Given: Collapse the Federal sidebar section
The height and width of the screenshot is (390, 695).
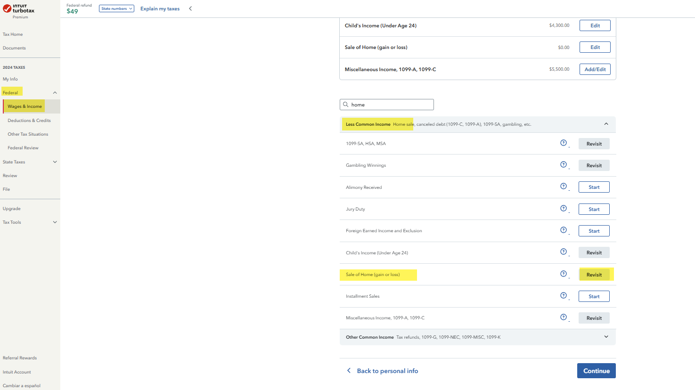Looking at the screenshot, I should [x=55, y=93].
